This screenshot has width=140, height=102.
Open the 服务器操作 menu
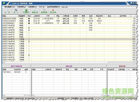coord(10,7)
